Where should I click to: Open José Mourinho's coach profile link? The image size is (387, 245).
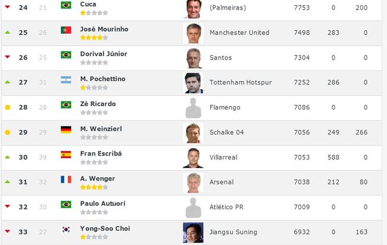click(104, 29)
